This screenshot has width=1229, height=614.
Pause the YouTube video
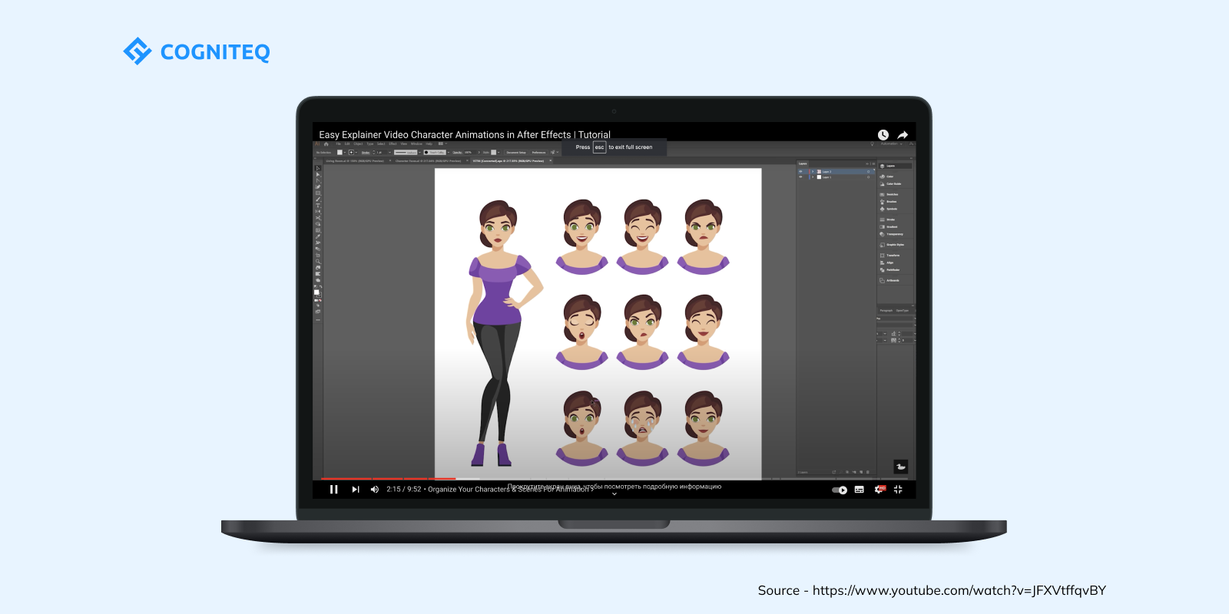333,490
